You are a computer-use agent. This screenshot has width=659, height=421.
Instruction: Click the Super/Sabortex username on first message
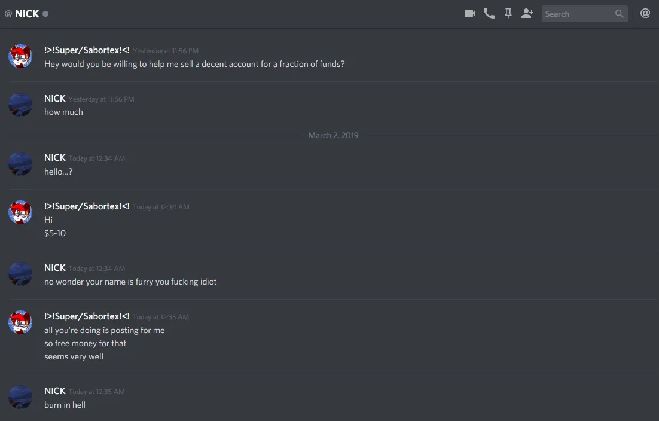click(87, 50)
